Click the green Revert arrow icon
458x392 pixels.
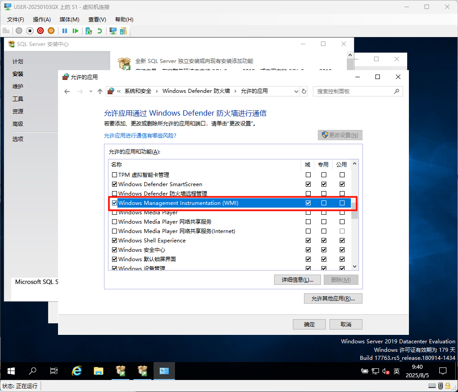tap(100, 31)
